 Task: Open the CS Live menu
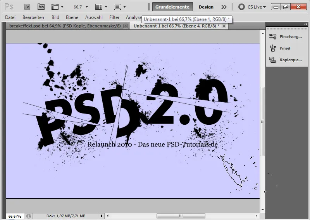pos(257,7)
